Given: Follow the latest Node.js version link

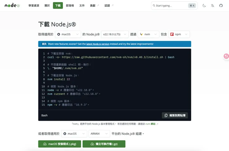Looking at the screenshot, I should pyautogui.click(x=98, y=44).
